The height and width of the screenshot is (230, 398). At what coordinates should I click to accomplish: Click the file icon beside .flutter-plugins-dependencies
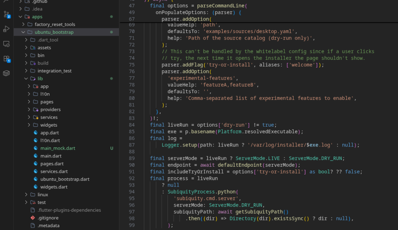click(x=33, y=210)
